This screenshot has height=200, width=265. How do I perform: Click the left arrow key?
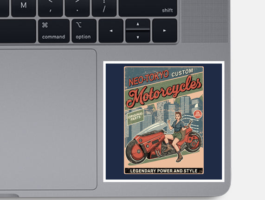(111, 31)
